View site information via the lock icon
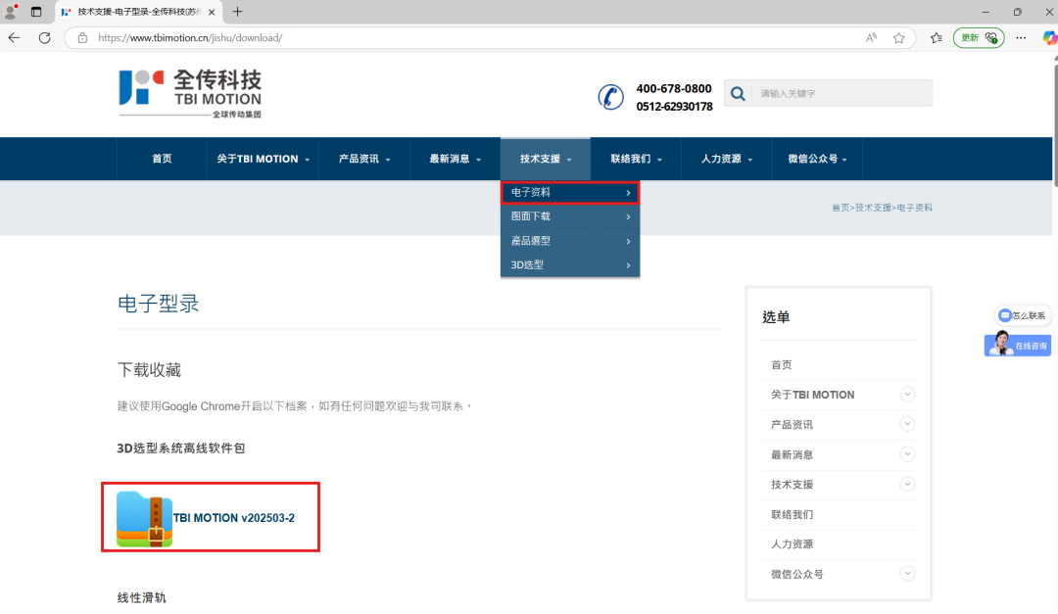The width and height of the screenshot is (1058, 614). (82, 38)
